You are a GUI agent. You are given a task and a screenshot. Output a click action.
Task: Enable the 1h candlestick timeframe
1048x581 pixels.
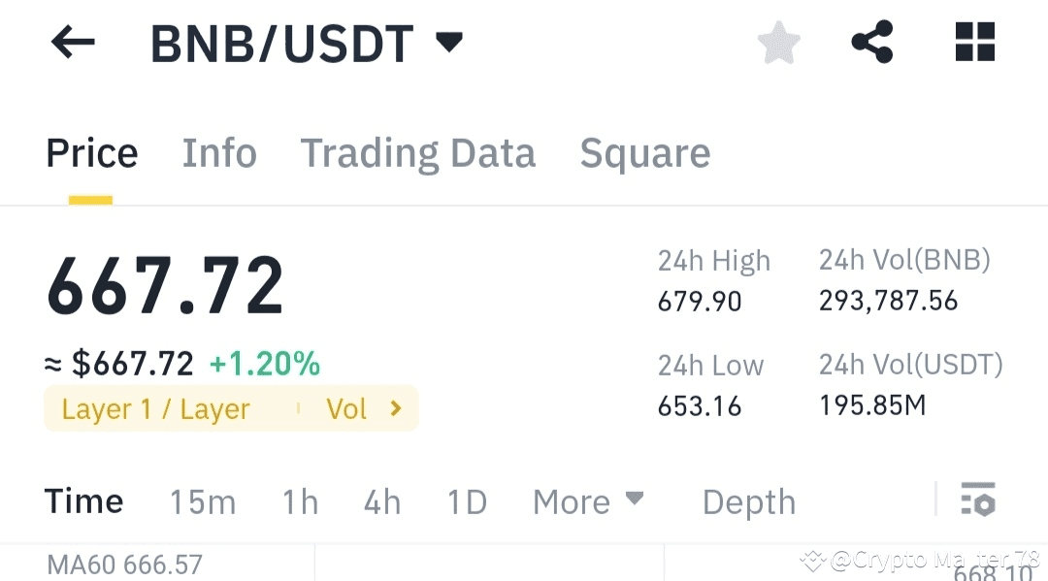click(300, 501)
